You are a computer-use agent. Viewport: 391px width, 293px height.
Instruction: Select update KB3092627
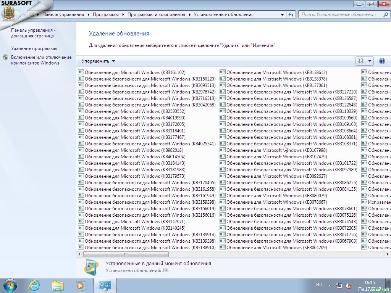[273, 176]
